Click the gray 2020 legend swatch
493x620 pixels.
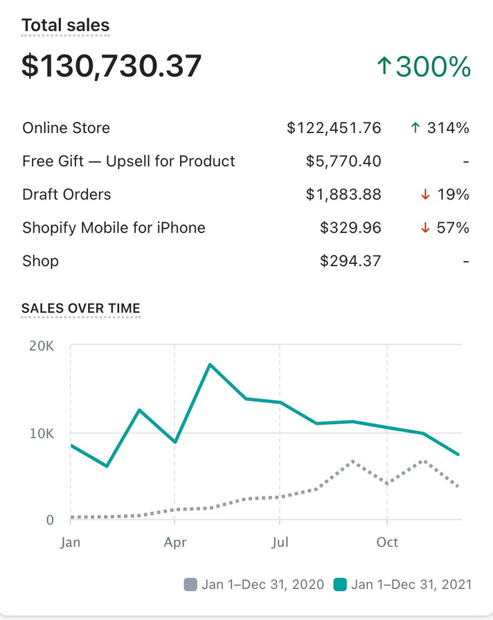(190, 585)
